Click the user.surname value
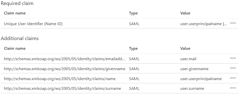This screenshot has height=96, width=246. pos(192,89)
